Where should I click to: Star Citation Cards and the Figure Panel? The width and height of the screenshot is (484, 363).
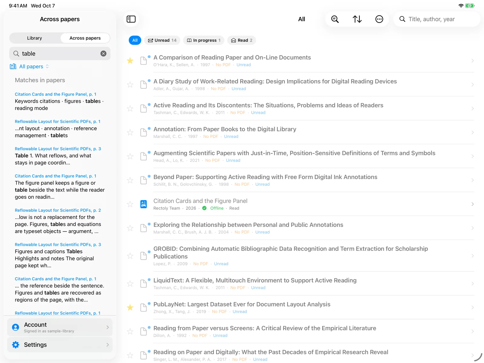click(130, 204)
